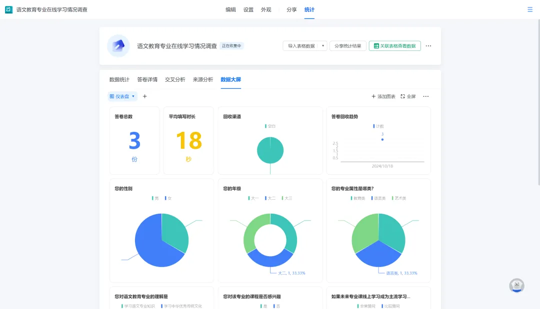
Task: Click the 大二, 1, 33.33% data label
Action: 291,273
